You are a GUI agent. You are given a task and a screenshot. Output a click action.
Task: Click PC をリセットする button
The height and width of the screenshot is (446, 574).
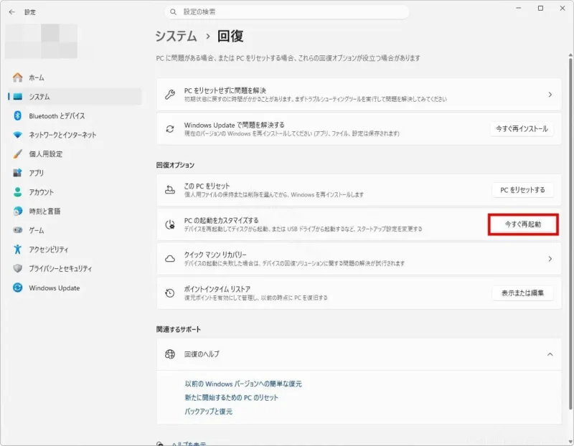point(522,190)
